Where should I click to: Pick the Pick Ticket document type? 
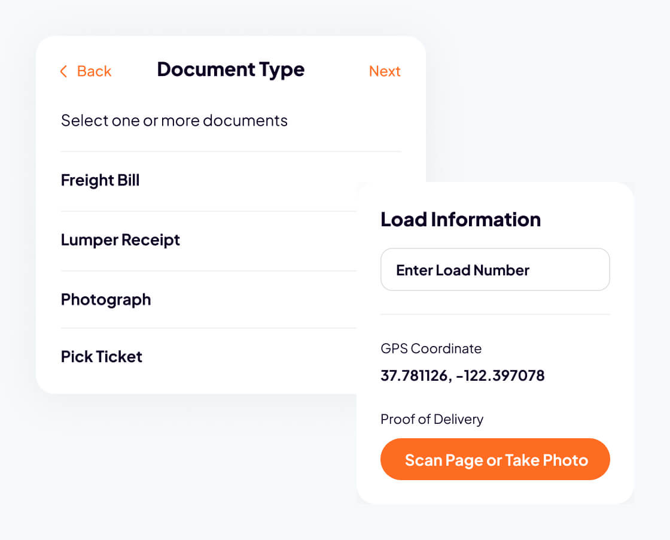point(102,357)
